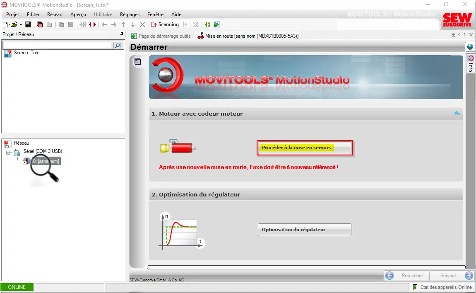Collapse section 1 Moteur avec codeur moteur
This screenshot has width=476, height=293.
pos(457,113)
